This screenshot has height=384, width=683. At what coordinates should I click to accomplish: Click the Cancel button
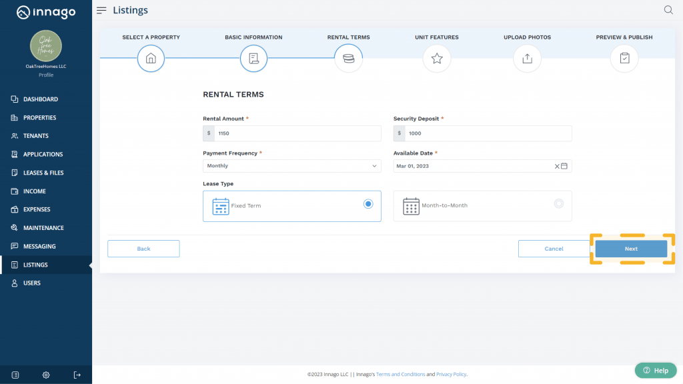tap(554, 249)
